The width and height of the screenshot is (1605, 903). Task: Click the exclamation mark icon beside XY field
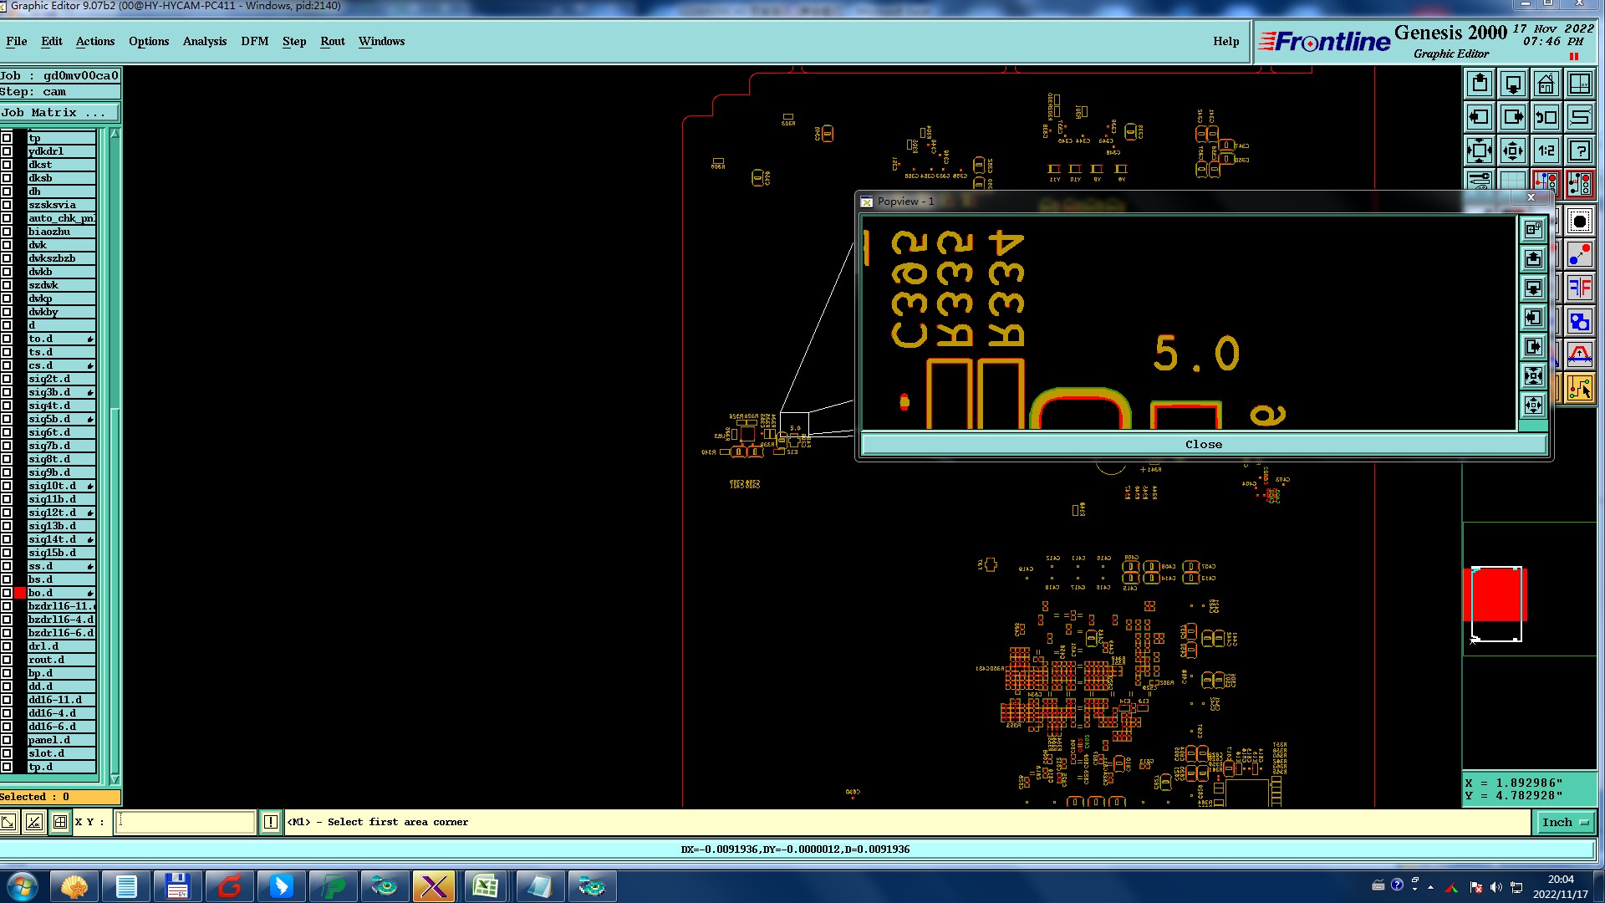click(x=271, y=822)
